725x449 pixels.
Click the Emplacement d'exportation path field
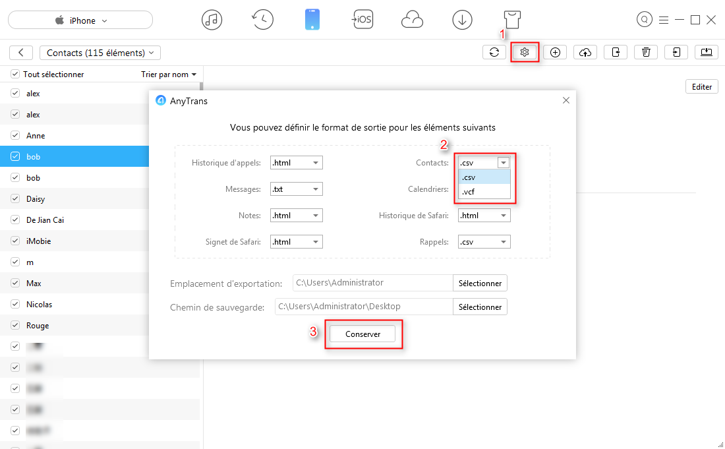point(372,283)
